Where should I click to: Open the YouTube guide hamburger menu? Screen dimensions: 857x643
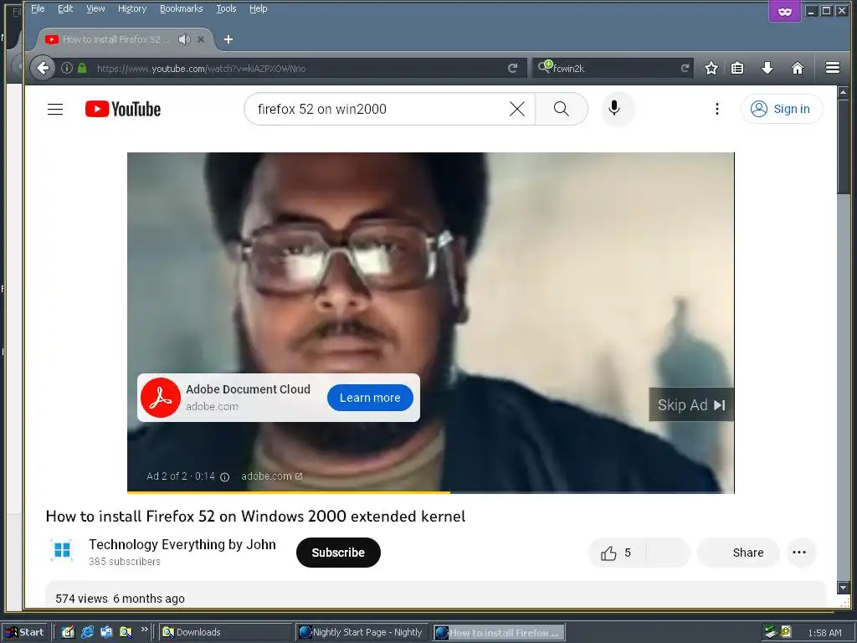coord(55,109)
